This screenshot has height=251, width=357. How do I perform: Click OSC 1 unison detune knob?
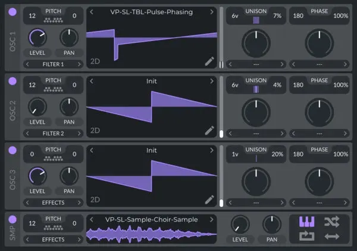pos(256,43)
